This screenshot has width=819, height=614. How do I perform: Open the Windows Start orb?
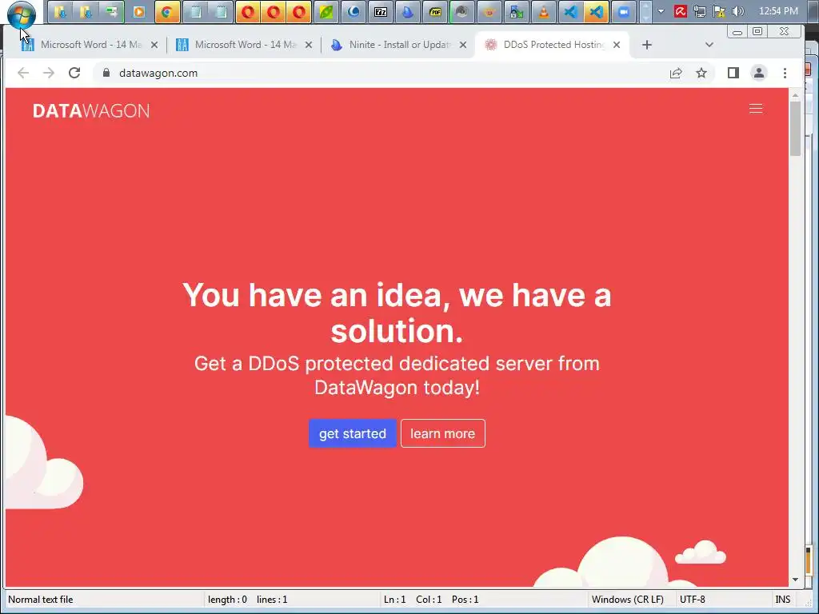22,14
